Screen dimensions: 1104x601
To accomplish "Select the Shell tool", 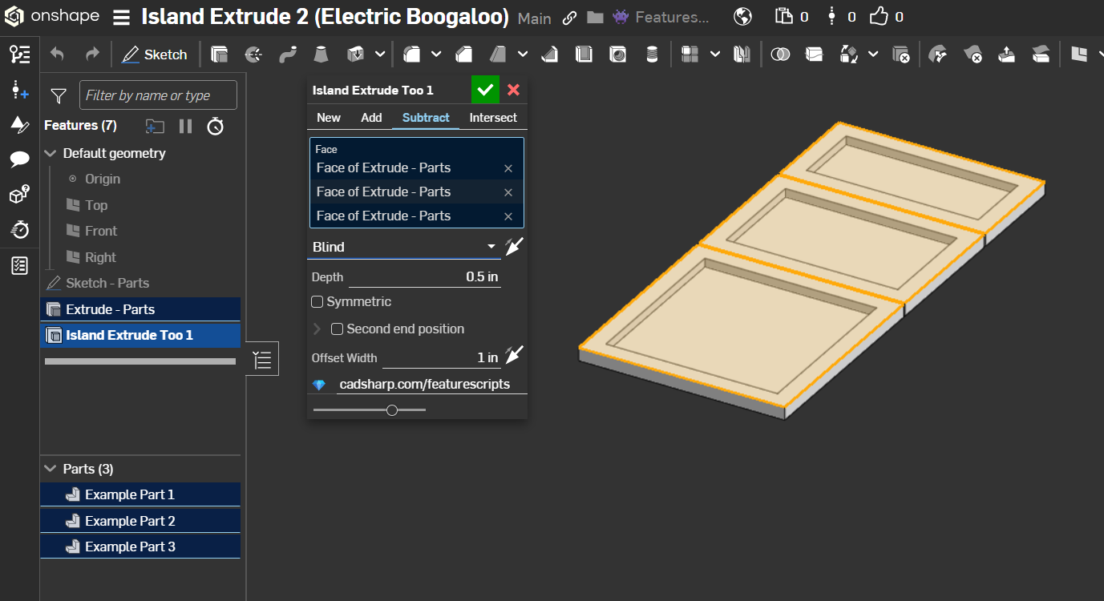I will 584,54.
